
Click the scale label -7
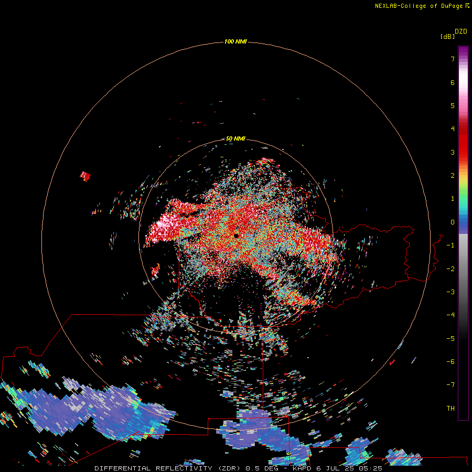[450, 385]
